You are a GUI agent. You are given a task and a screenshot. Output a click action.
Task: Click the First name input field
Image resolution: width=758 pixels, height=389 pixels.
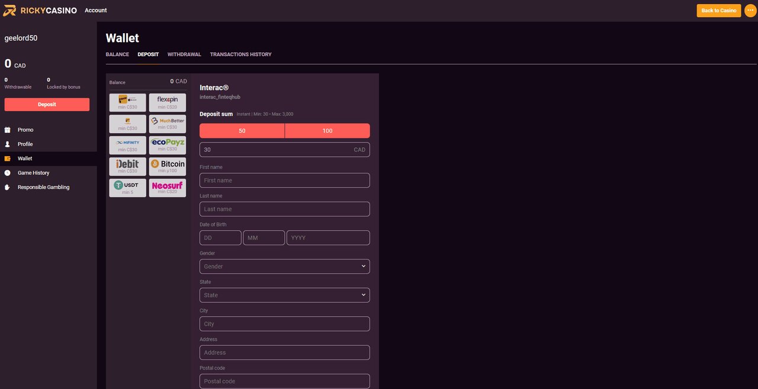point(284,180)
